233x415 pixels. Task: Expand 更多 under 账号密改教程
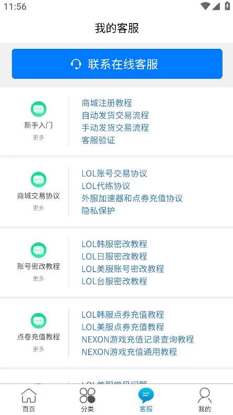coord(38,278)
